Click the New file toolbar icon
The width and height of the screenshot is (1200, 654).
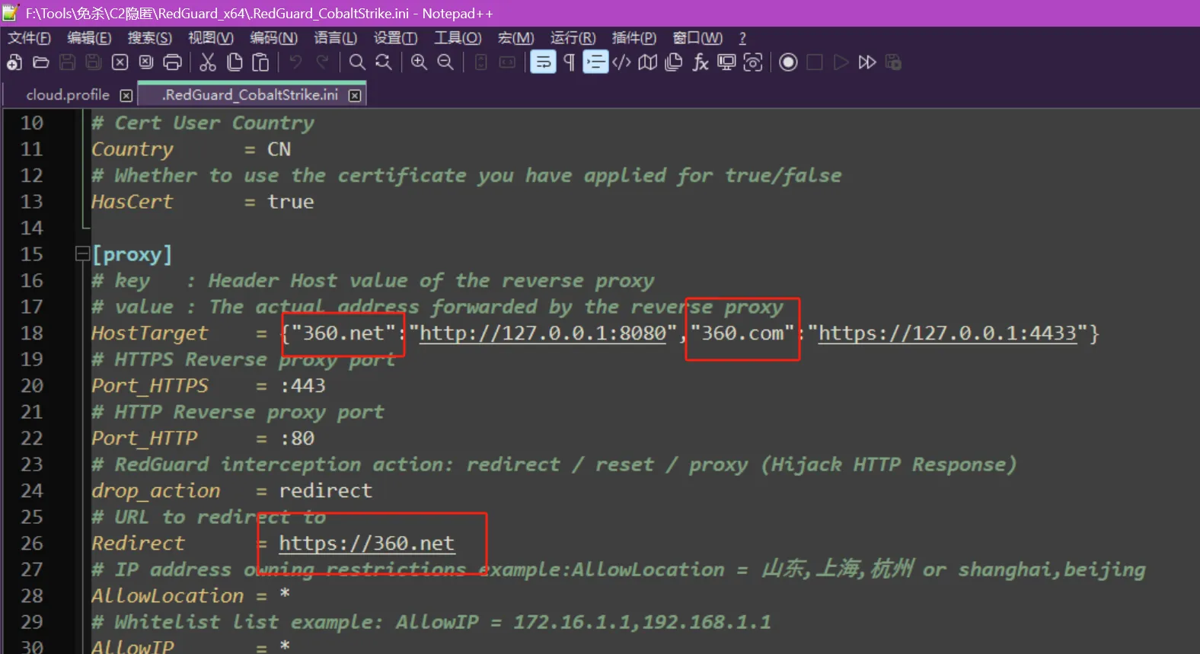coord(14,62)
